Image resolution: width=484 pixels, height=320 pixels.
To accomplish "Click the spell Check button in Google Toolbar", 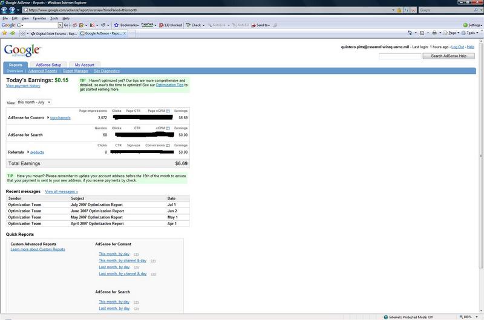I will click(x=195, y=25).
